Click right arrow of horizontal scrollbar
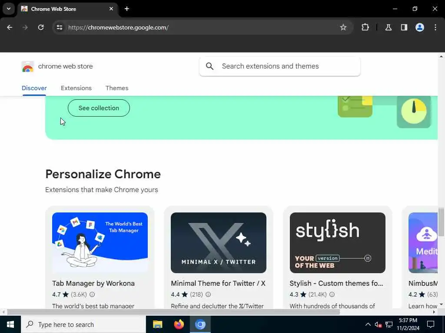The image size is (445, 333). (x=434, y=312)
